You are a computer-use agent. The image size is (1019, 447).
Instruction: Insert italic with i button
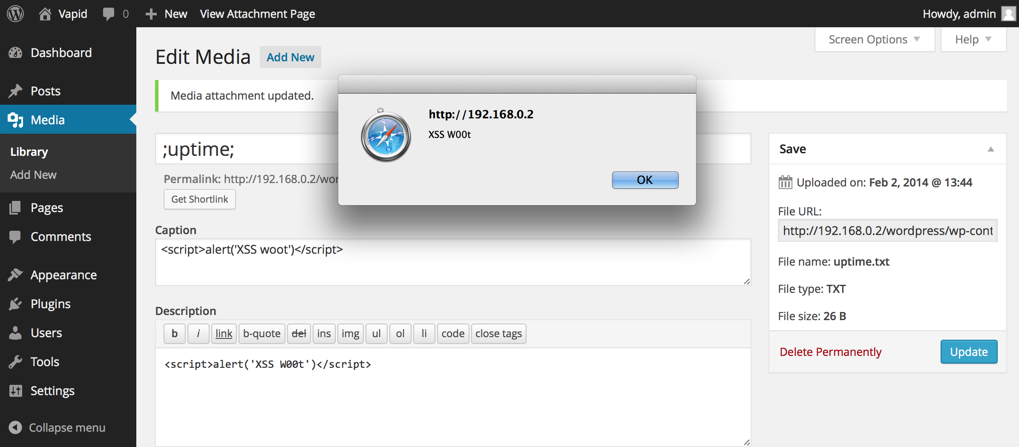point(198,334)
